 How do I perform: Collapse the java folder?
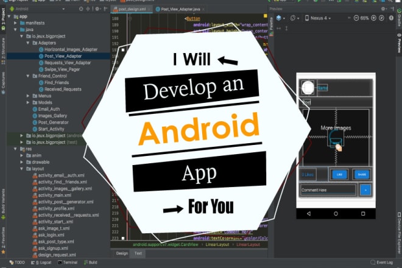click(x=15, y=30)
